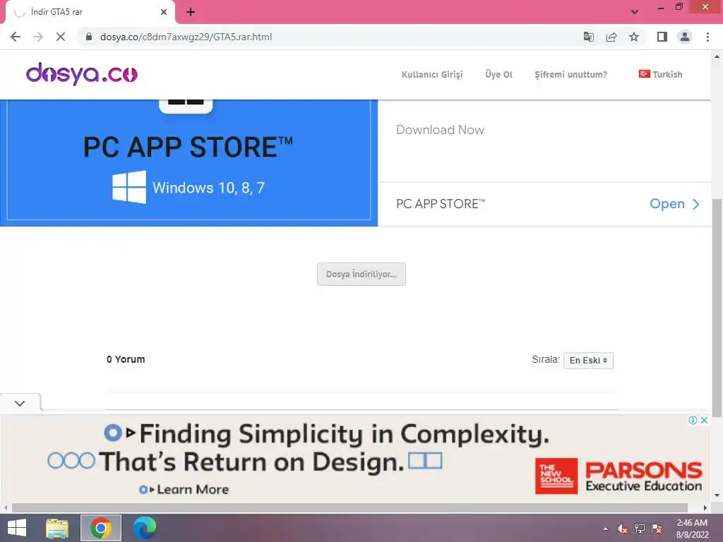Open Kullanıcı Girişi login page

point(432,74)
